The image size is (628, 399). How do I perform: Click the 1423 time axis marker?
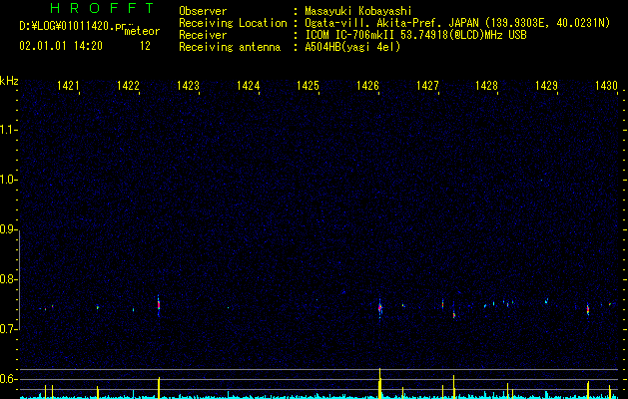pos(188,85)
